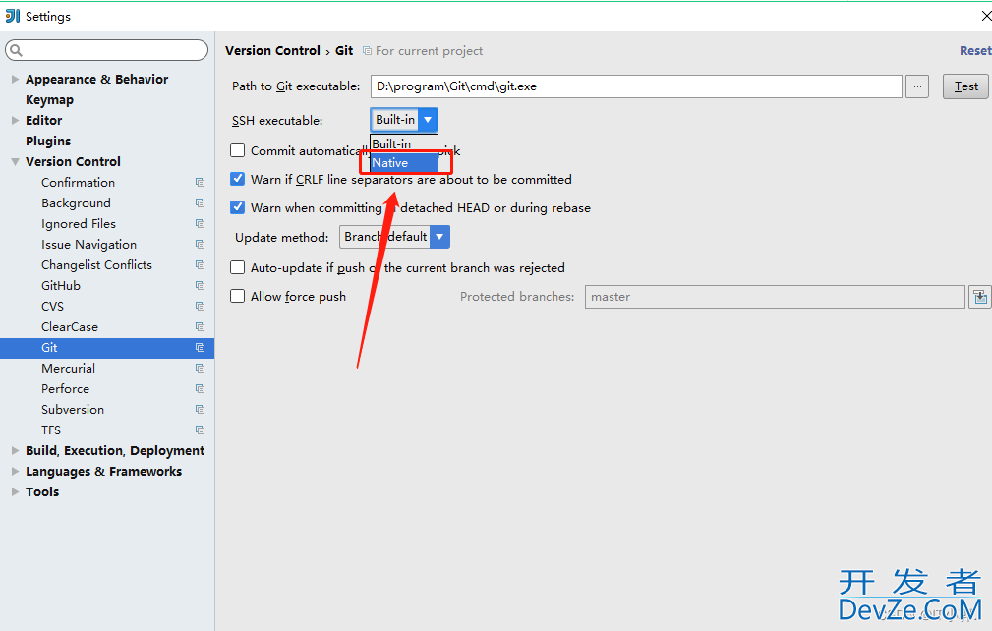The width and height of the screenshot is (992, 631).
Task: Click the settings search field
Action: [106, 50]
